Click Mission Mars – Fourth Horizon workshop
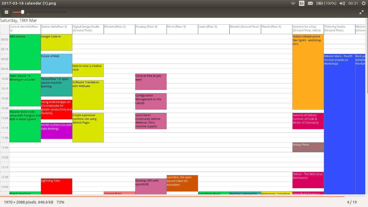 (x=339, y=124)
